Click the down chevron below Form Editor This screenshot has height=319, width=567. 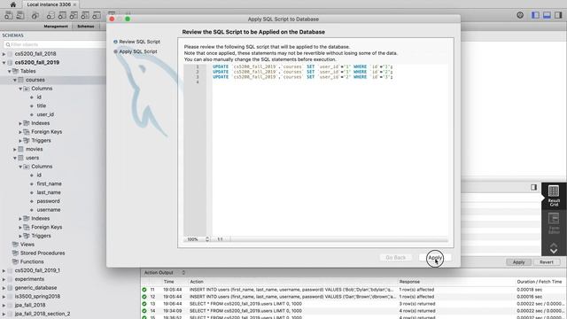click(x=554, y=252)
